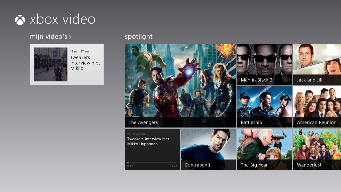Click the Nu afspelen now playing label
This screenshot has height=192, width=341.
coord(136,134)
